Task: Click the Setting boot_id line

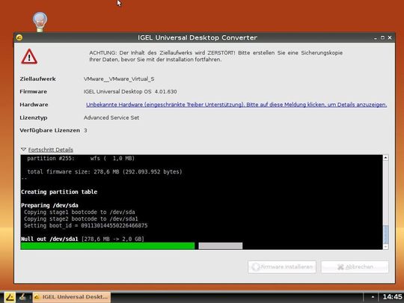Action: click(x=86, y=225)
